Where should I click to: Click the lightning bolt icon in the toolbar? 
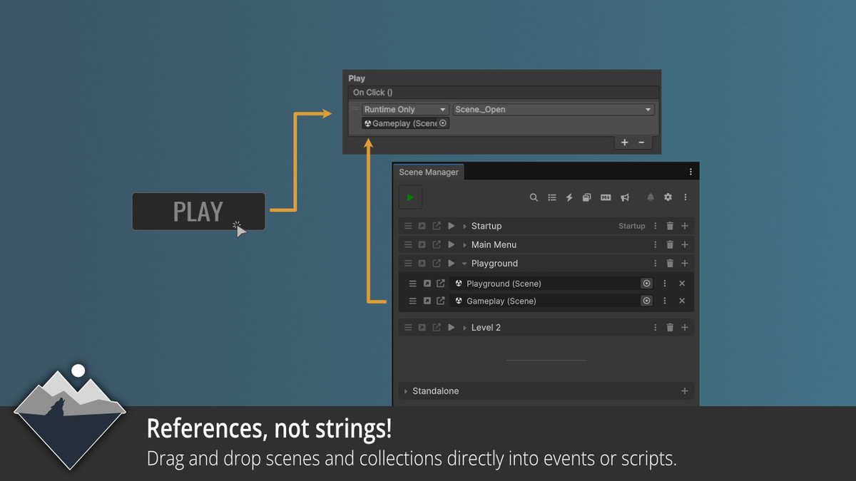tap(569, 197)
